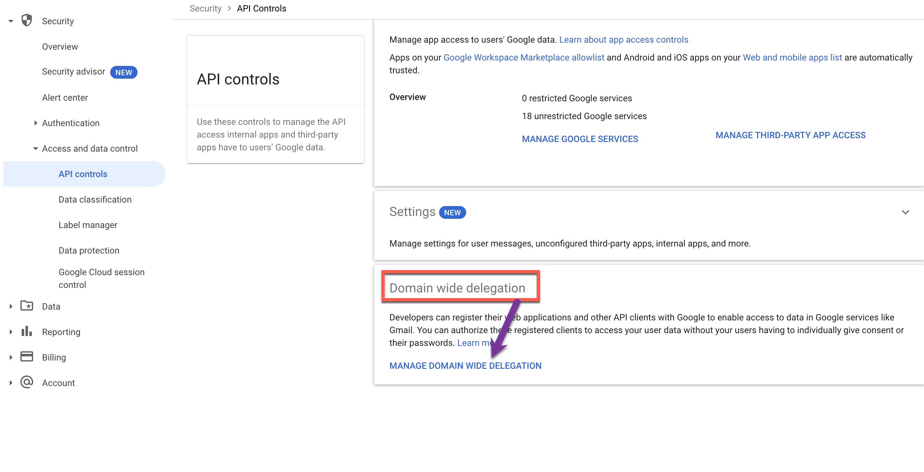Expand the Data section arrow
This screenshot has height=472, width=924.
click(11, 306)
